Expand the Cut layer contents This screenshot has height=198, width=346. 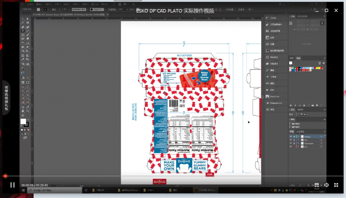pos(299,140)
